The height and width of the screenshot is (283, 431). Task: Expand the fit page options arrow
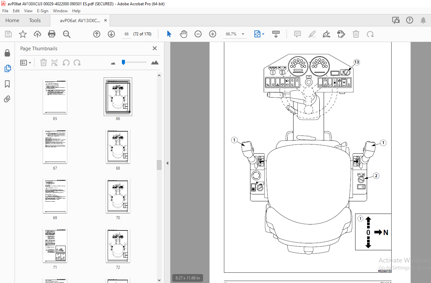[x=263, y=34]
